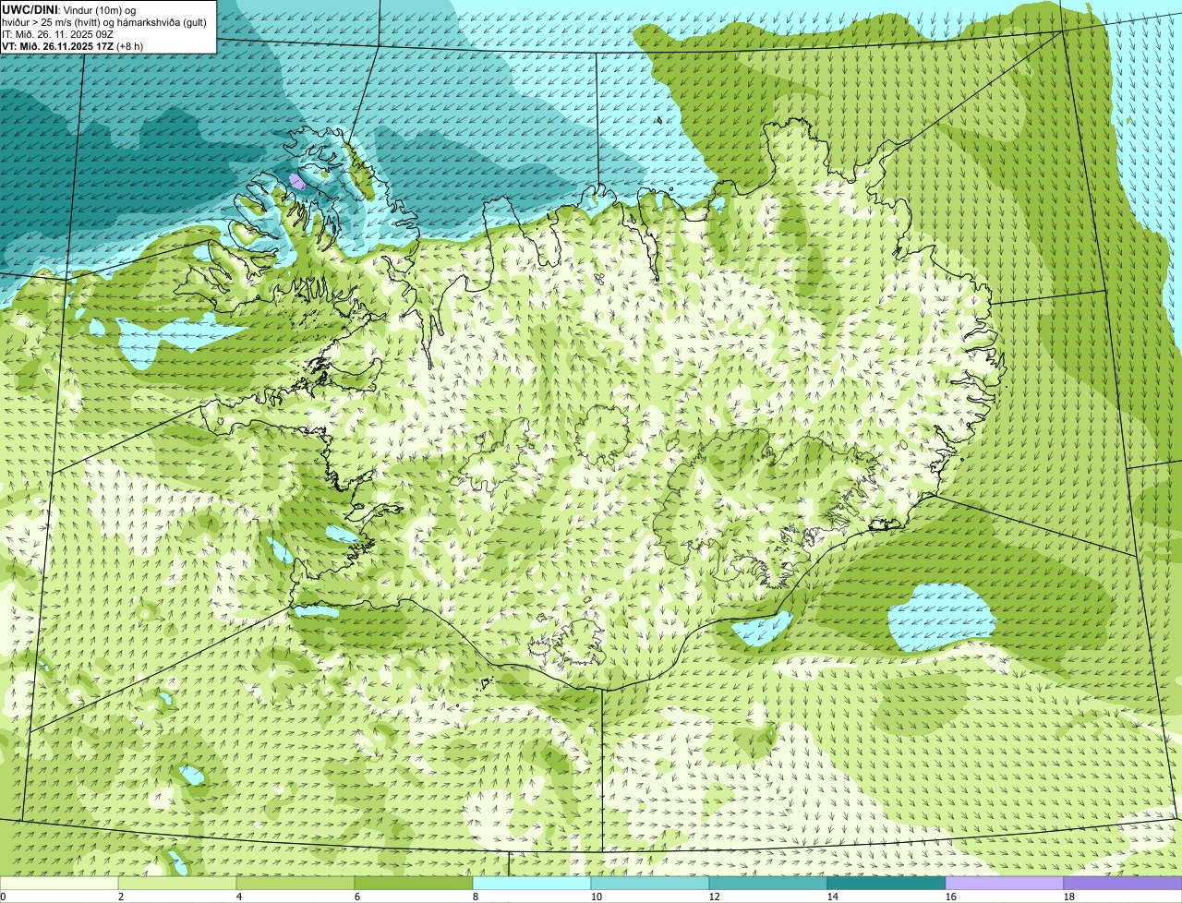Click the 6–8 m/s olive green legend swatch

(x=414, y=884)
